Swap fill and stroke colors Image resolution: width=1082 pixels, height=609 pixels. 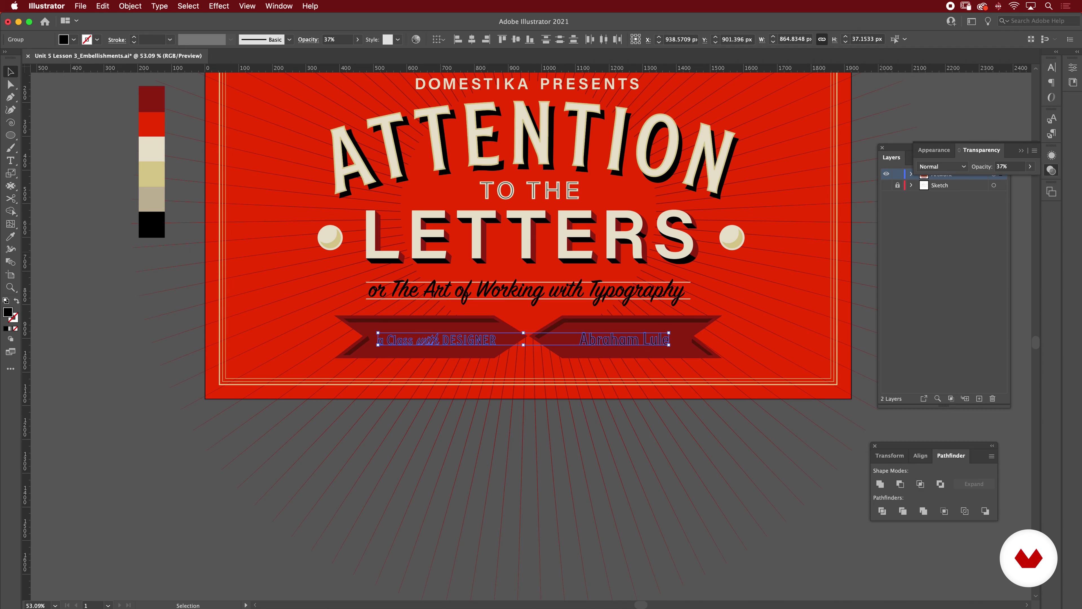coord(16,301)
